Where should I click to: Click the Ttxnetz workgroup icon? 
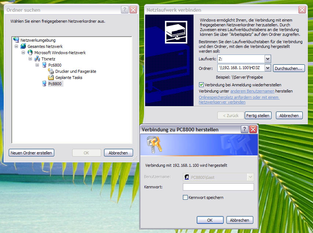37,59
